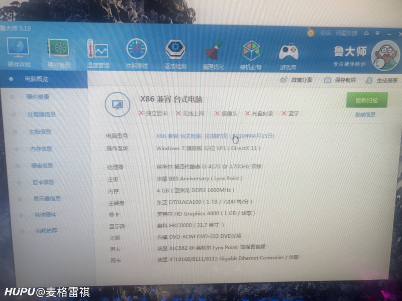The width and height of the screenshot is (402, 301).
Task: Click the 4 GB DDR3 1600MHz memory value
Action: [x=195, y=190]
